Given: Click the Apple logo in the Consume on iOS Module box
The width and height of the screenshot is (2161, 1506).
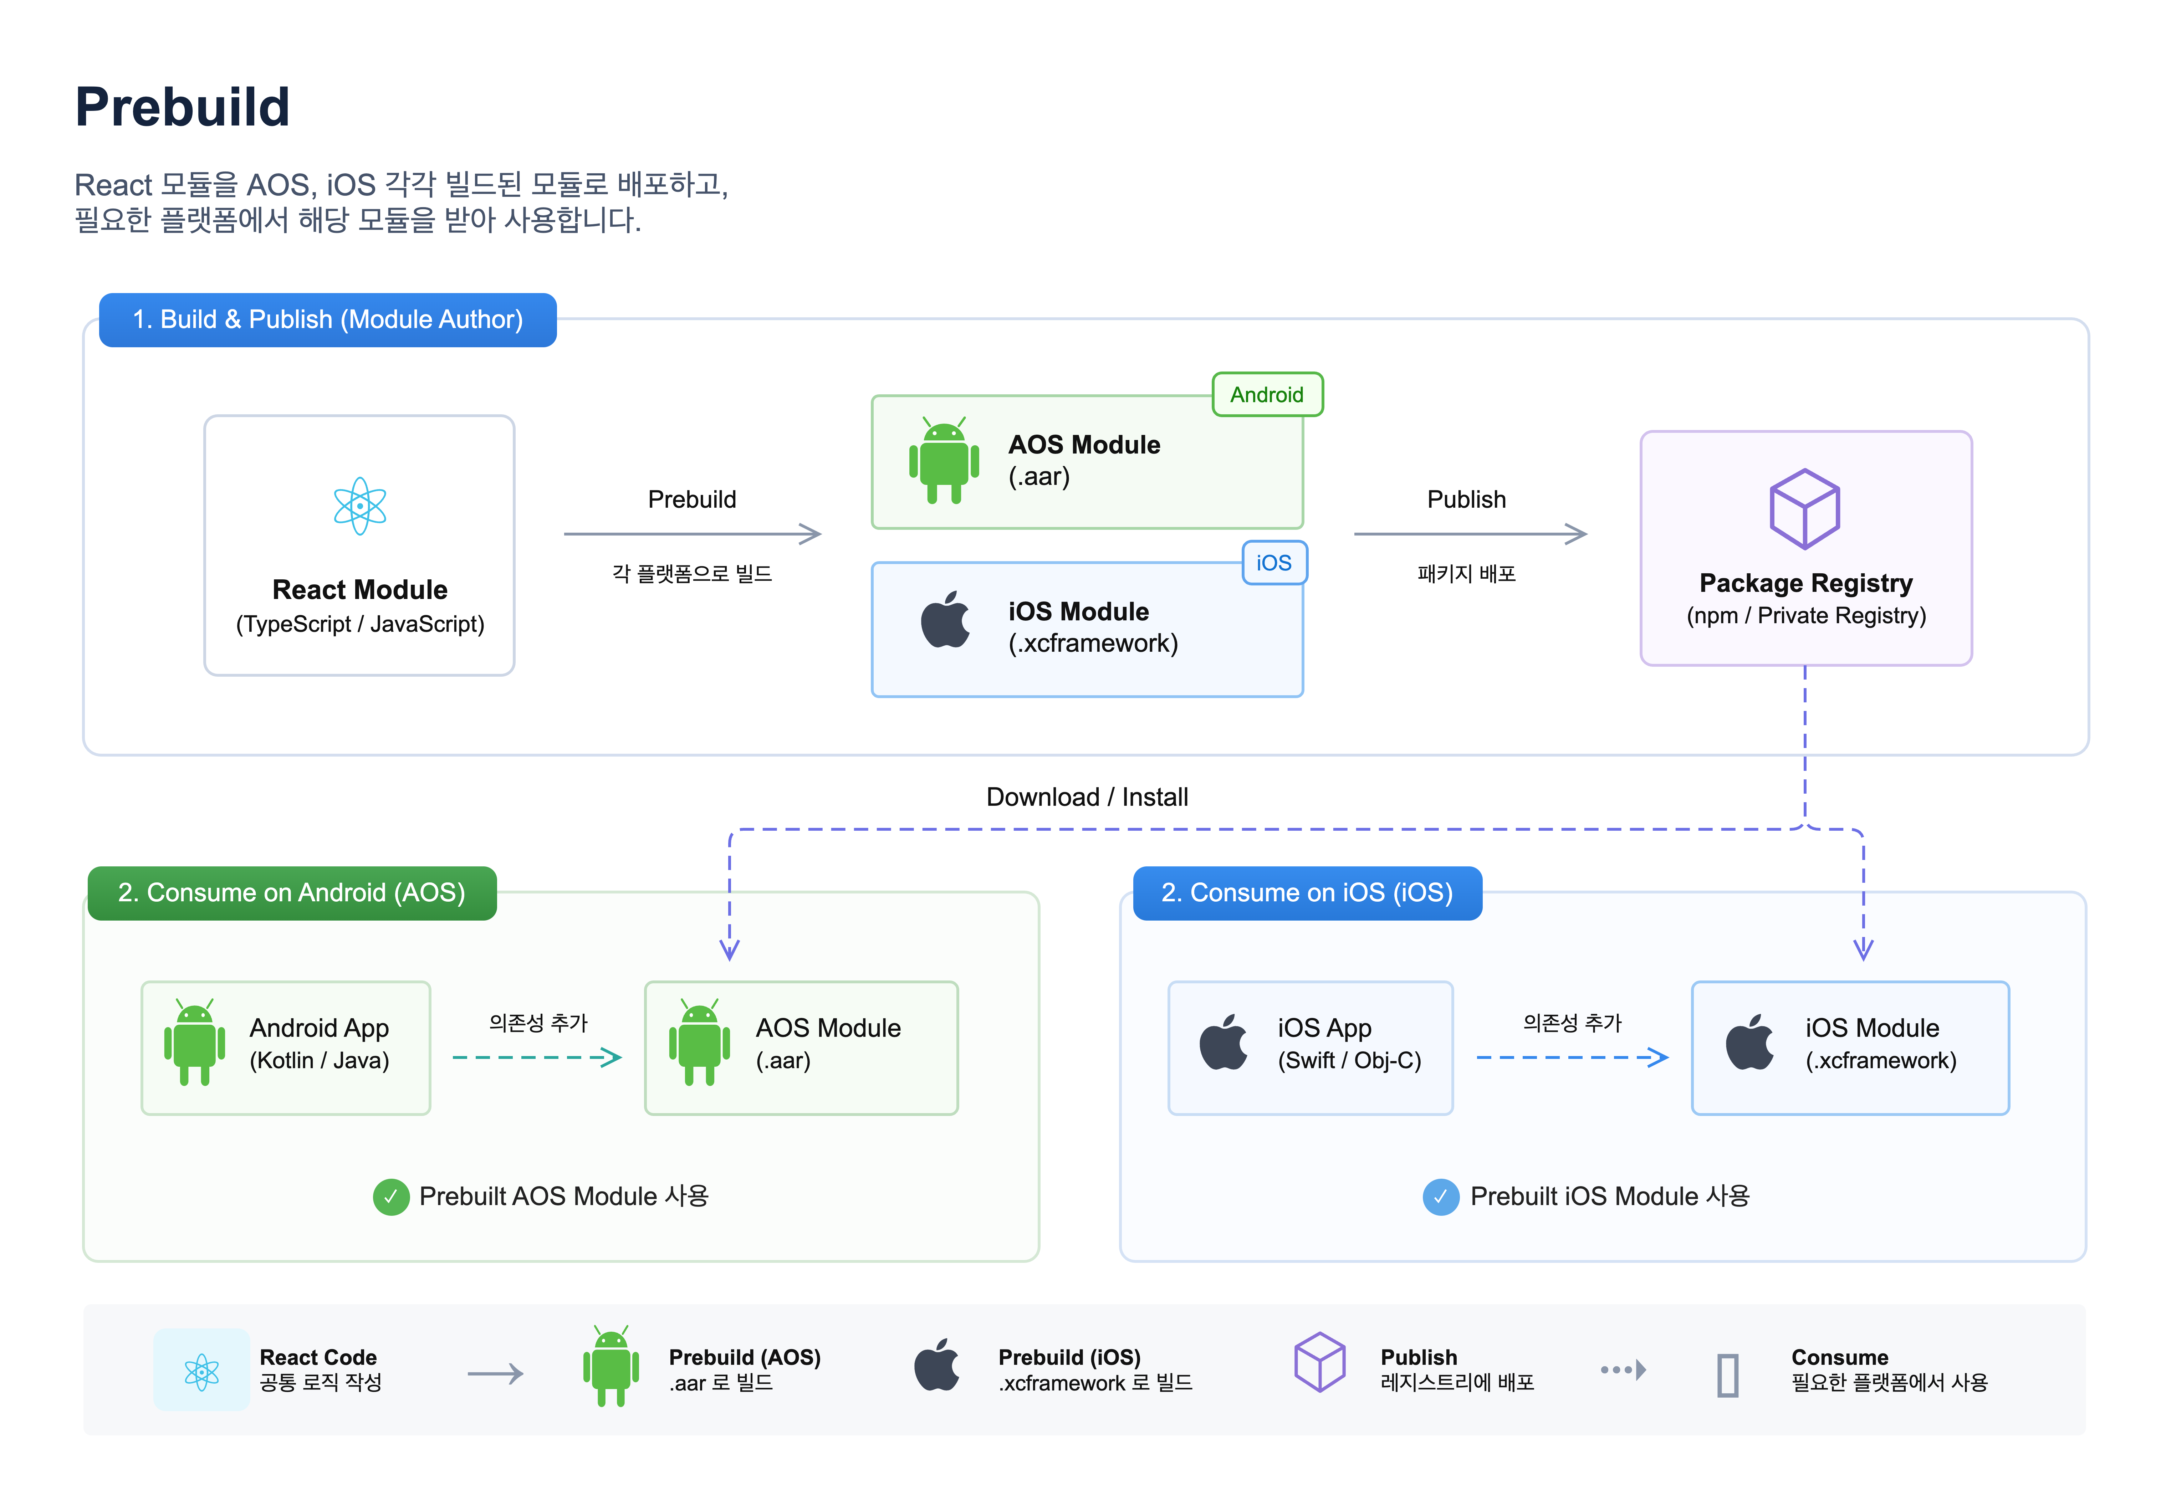Looking at the screenshot, I should [1750, 1042].
